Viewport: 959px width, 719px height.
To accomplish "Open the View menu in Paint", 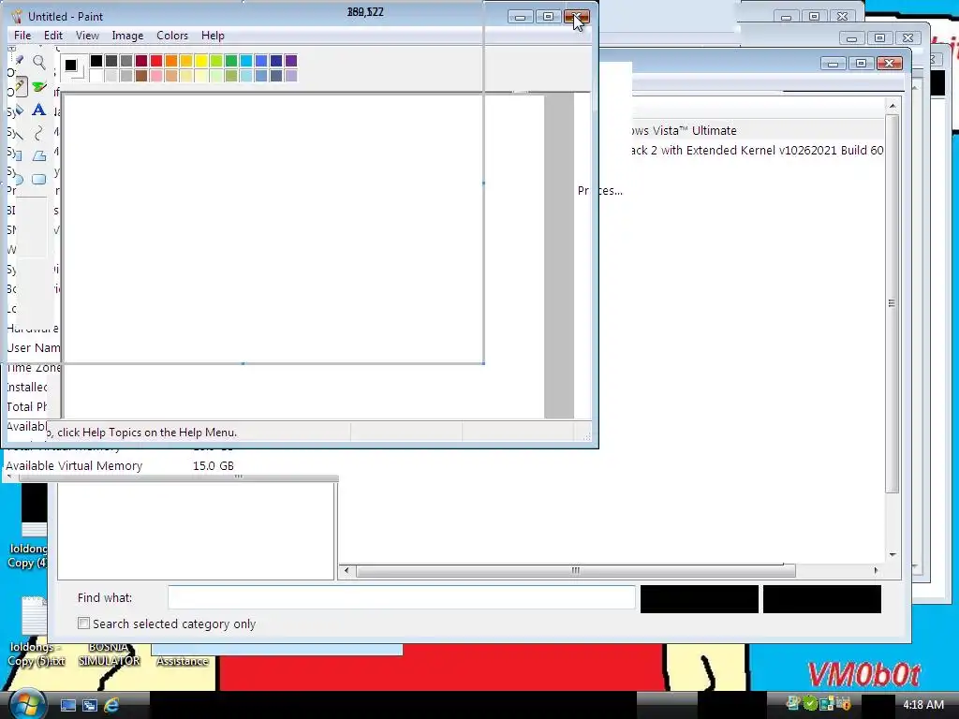I will [x=87, y=36].
